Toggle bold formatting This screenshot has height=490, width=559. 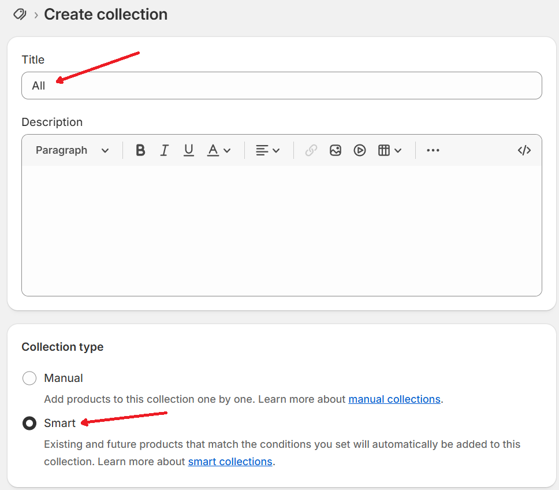pyautogui.click(x=140, y=150)
